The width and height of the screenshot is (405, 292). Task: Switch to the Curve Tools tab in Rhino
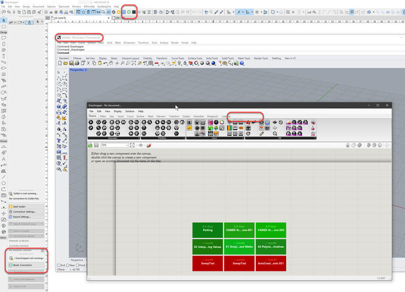[x=178, y=58]
